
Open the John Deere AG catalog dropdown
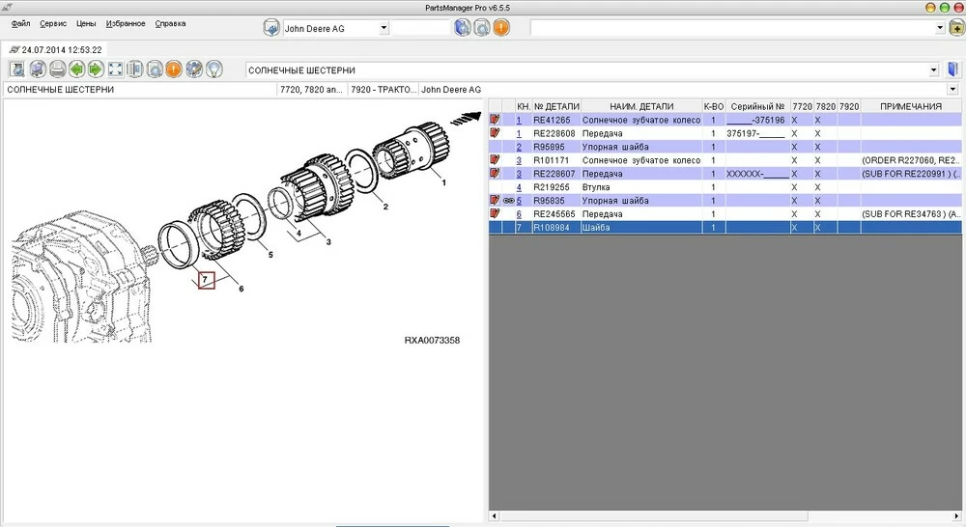tap(384, 28)
